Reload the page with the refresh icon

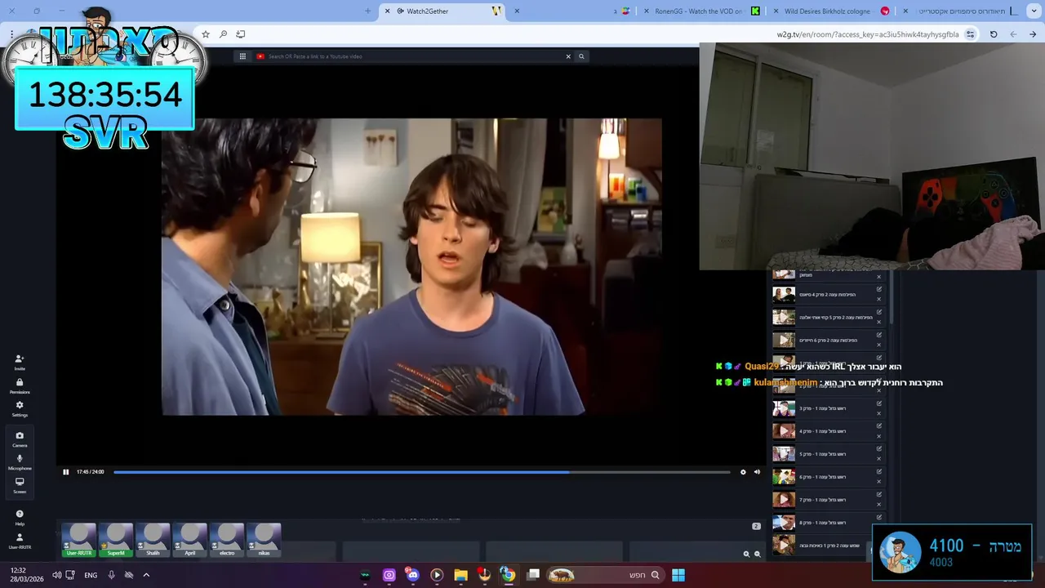[994, 34]
